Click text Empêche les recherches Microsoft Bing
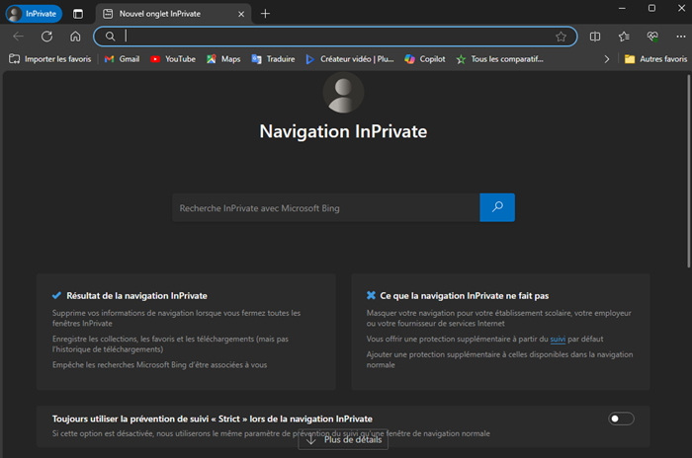The height and width of the screenshot is (458, 692). (x=160, y=365)
